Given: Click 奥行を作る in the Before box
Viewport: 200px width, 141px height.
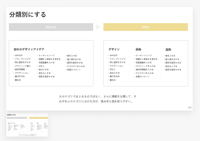Looking at the screenshot, I should point(20,76).
